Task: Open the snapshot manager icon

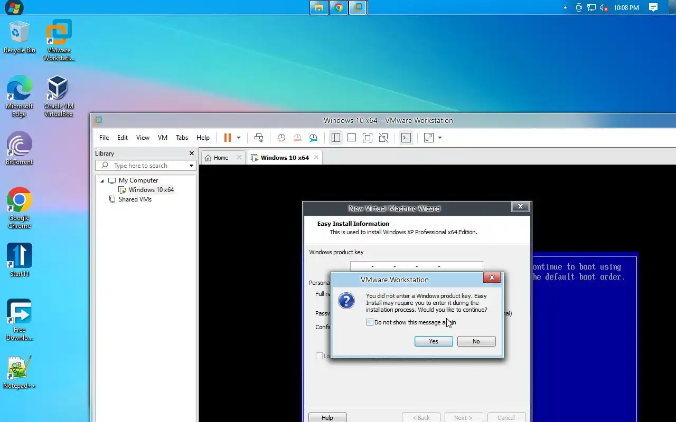Action: 314,138
